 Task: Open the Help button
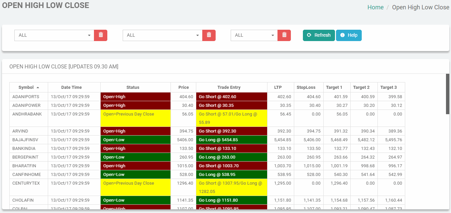[349, 35]
